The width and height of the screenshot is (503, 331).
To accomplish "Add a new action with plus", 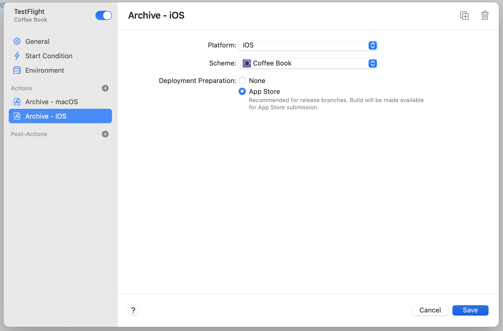I will click(105, 88).
